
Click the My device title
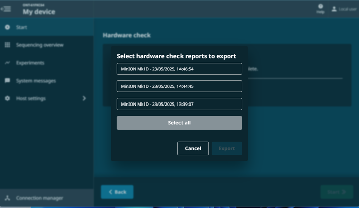[39, 12]
